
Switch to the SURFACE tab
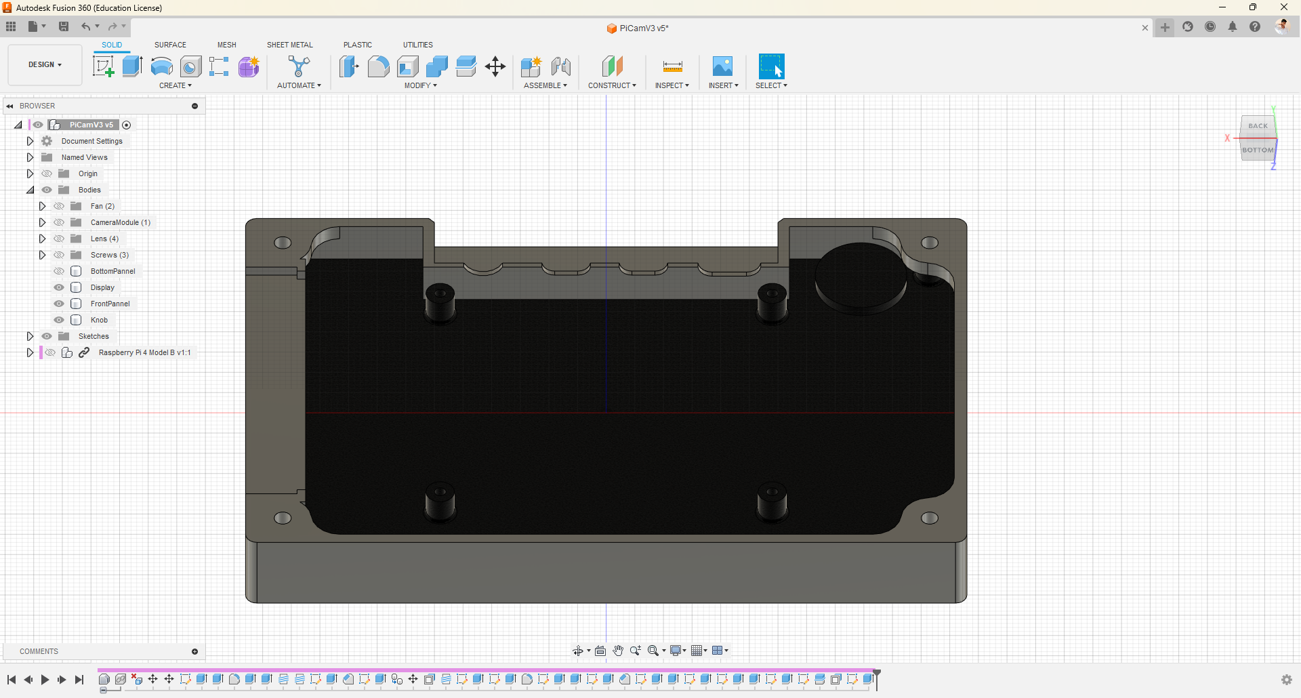pyautogui.click(x=170, y=45)
